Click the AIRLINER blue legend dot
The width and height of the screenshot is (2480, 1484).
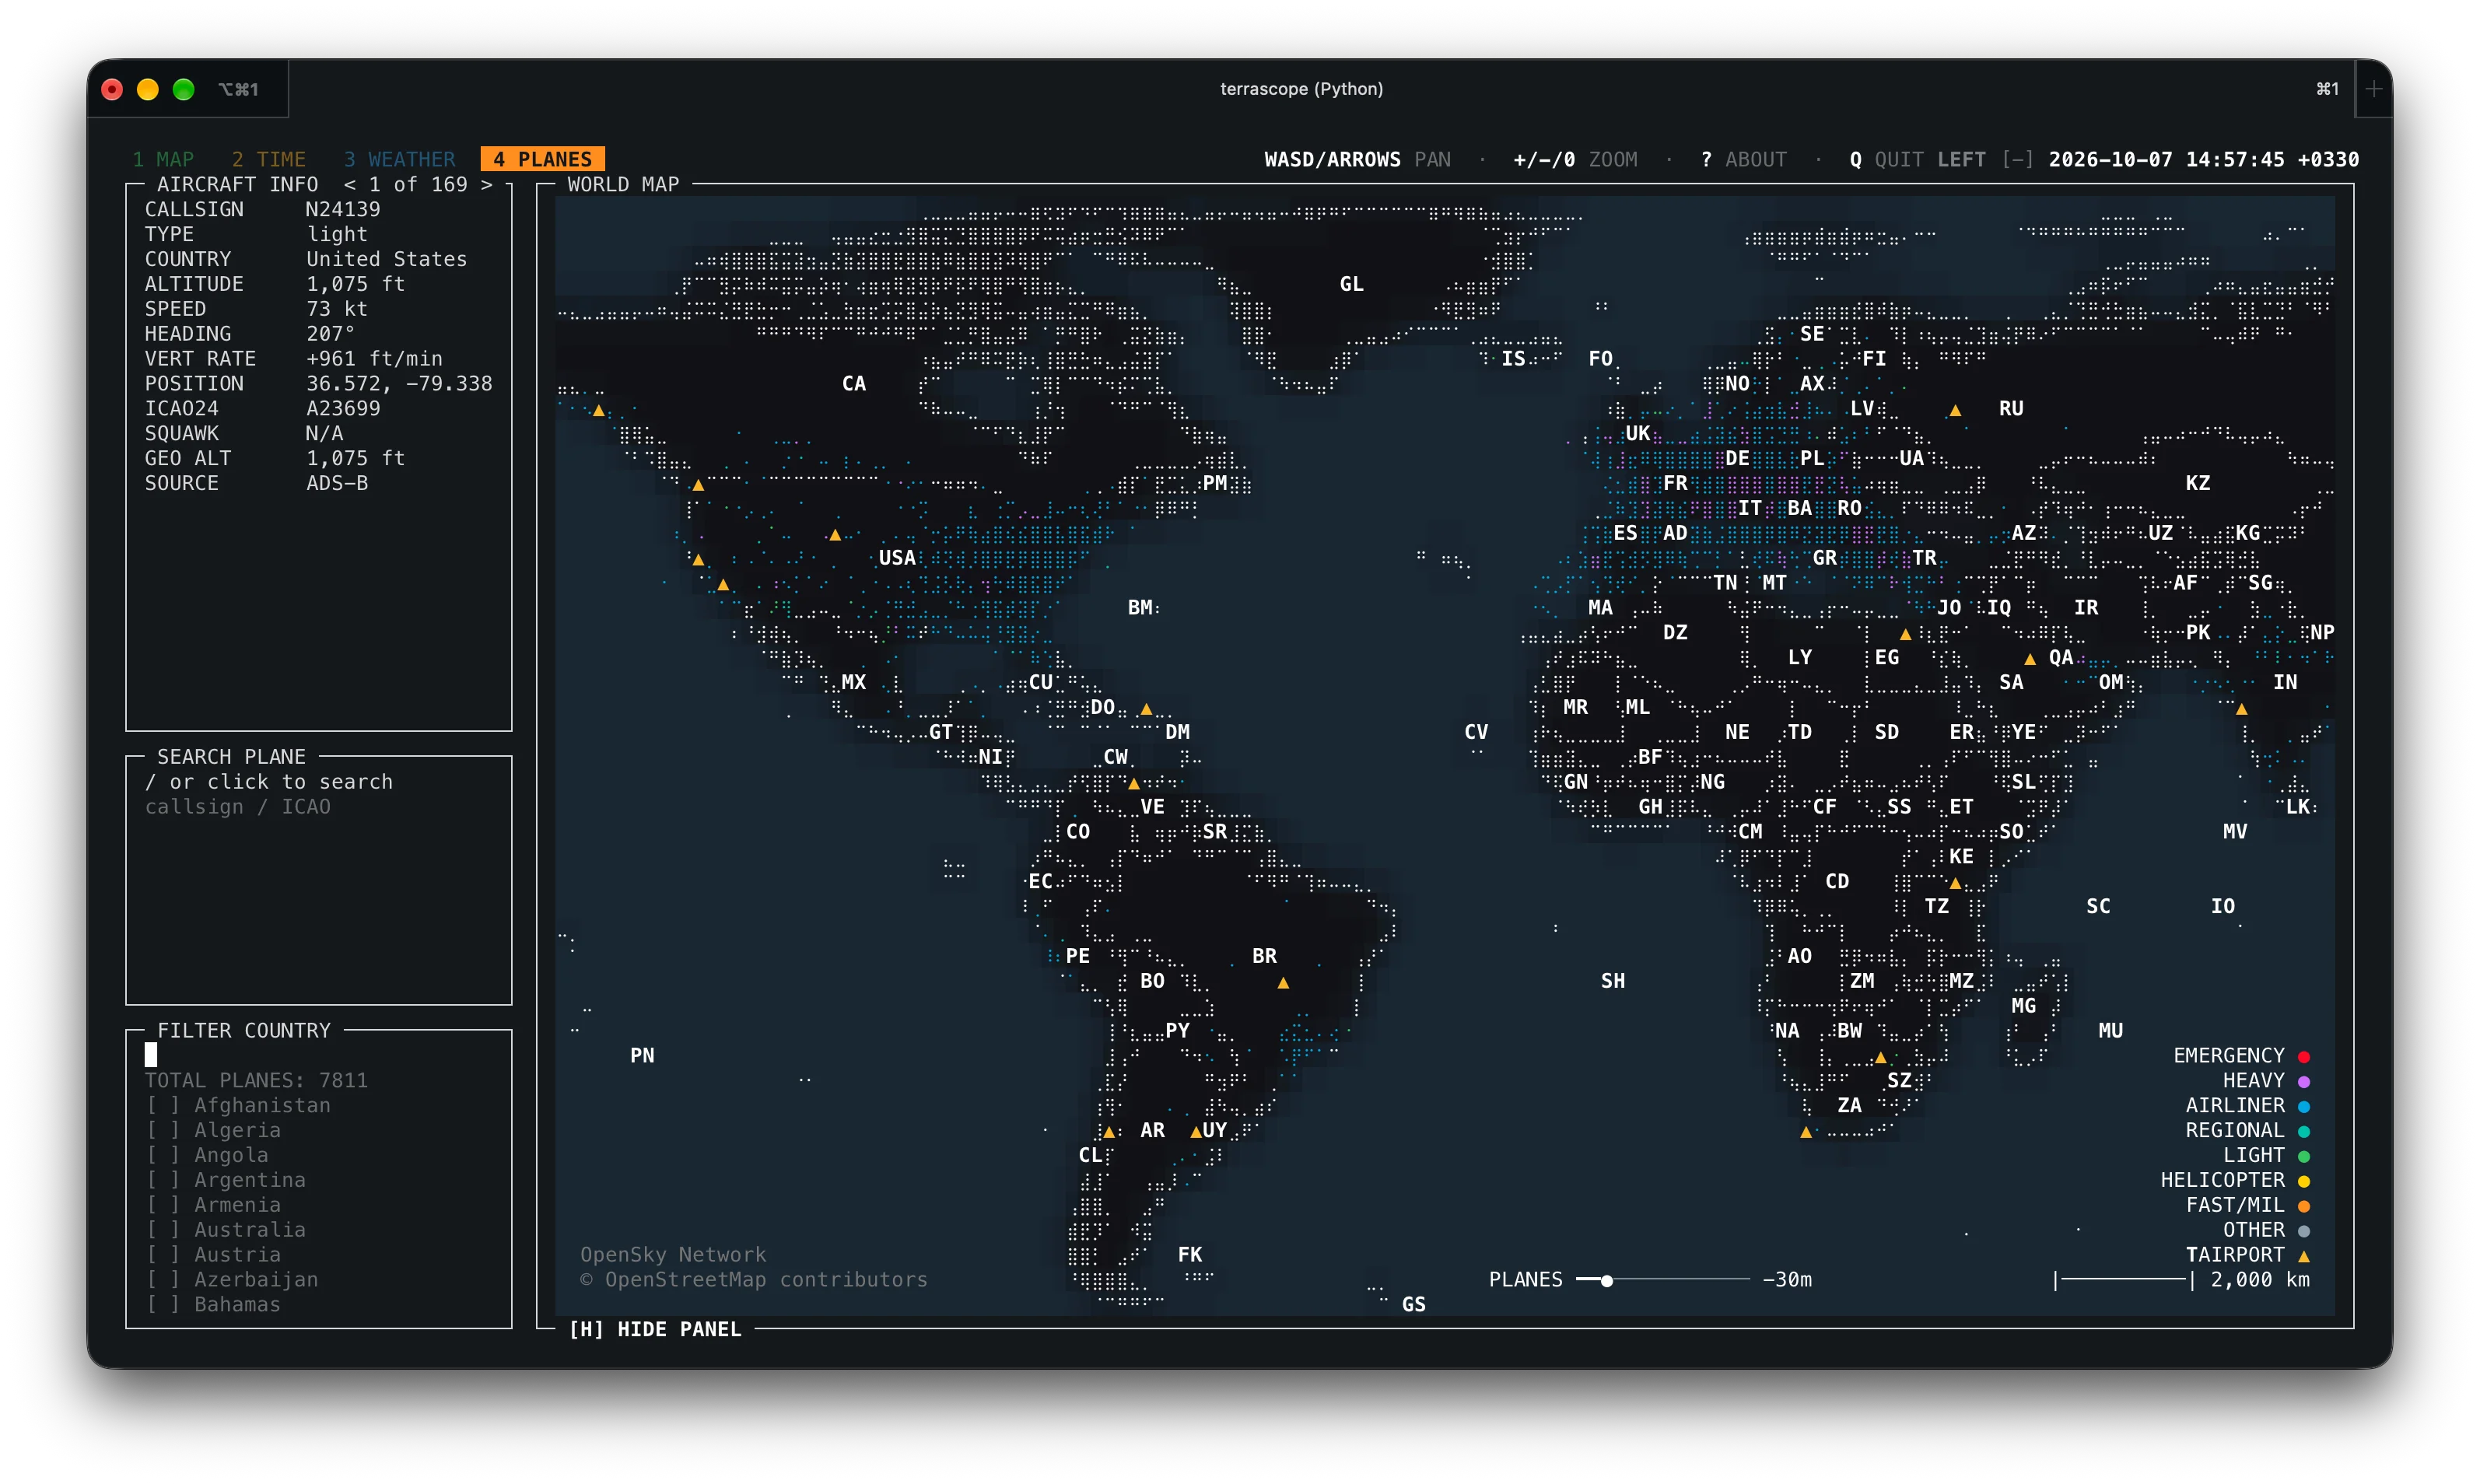pos(2304,1106)
